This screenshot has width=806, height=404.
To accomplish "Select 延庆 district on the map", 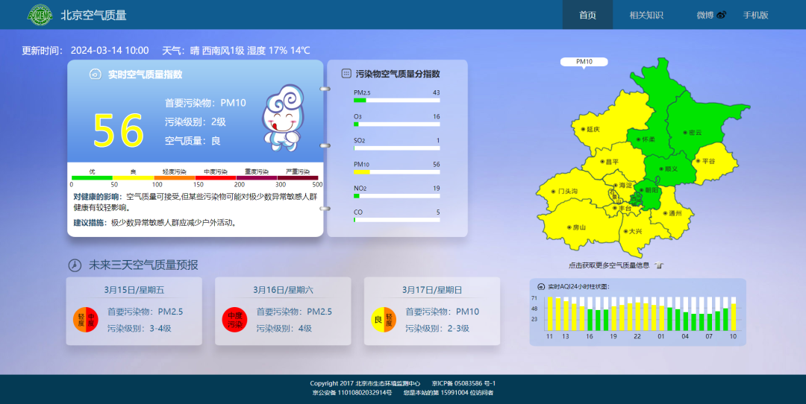I will coord(590,129).
